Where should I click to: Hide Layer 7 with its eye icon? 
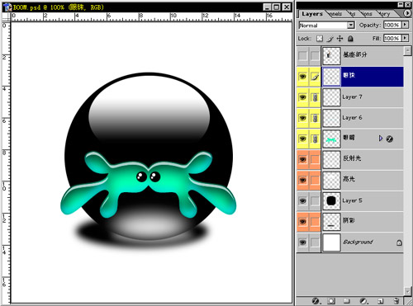(302, 97)
